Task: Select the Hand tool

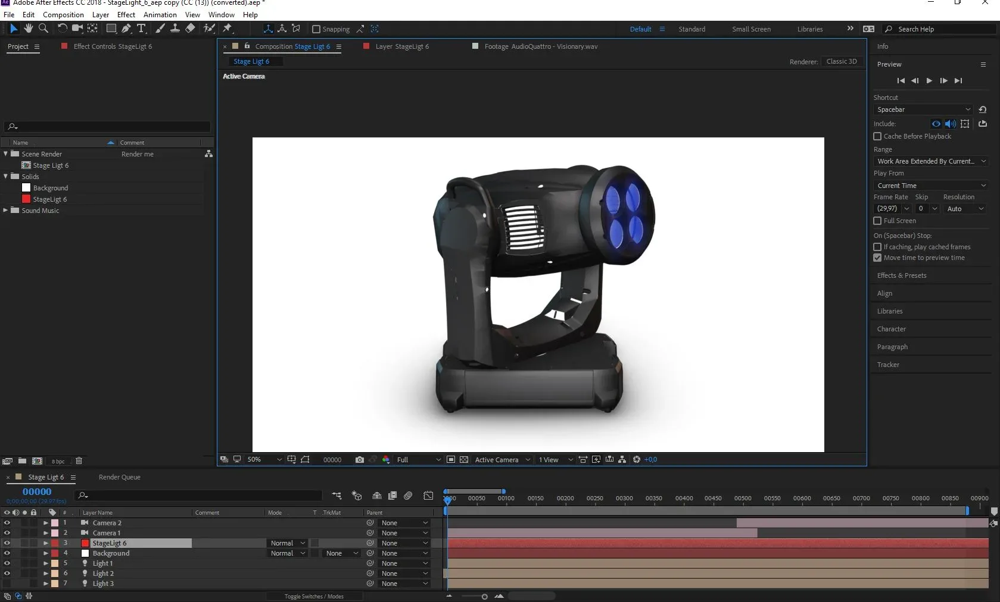Action: [x=28, y=29]
